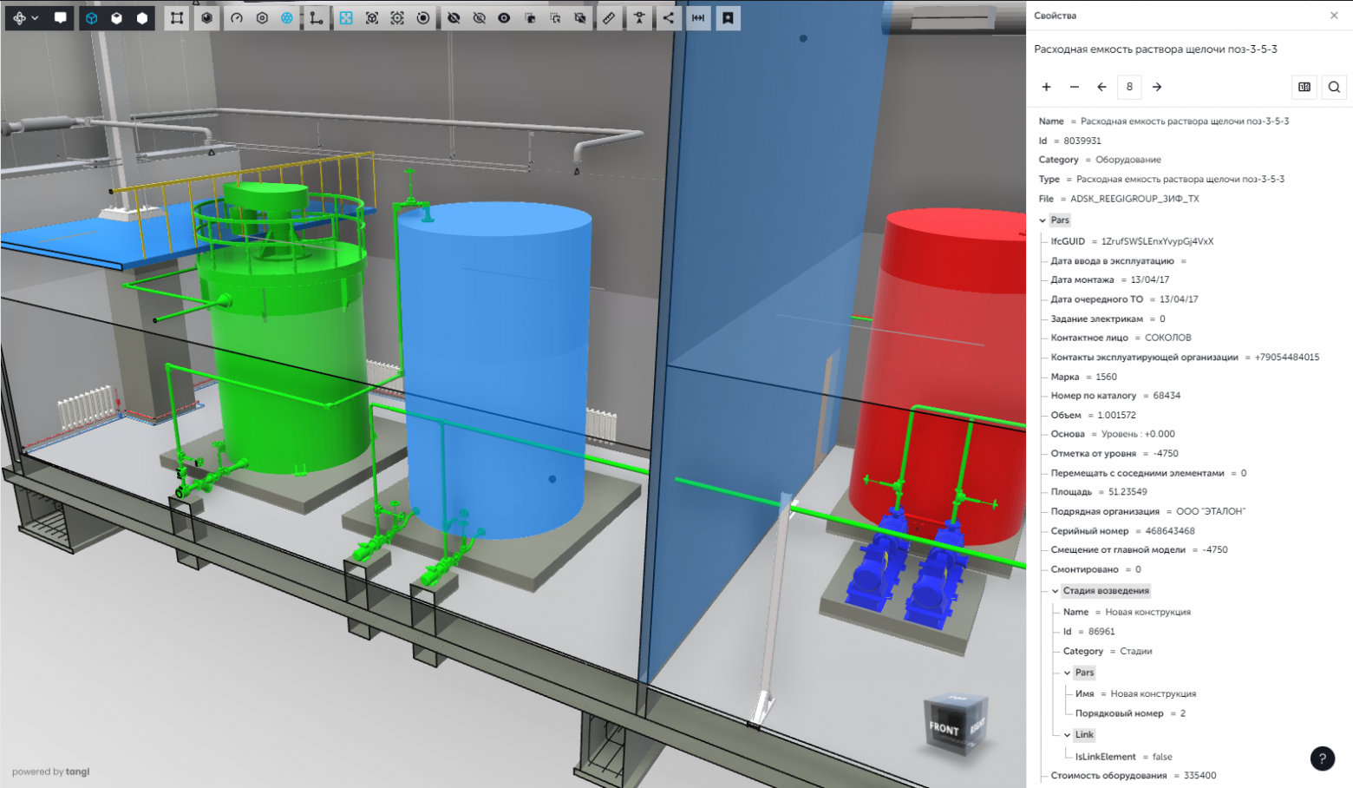Click the 'File = ADSK_REEGIGROUP_ЗИФ_ТХ' row
Screen dimensions: 1353x788
point(1119,199)
